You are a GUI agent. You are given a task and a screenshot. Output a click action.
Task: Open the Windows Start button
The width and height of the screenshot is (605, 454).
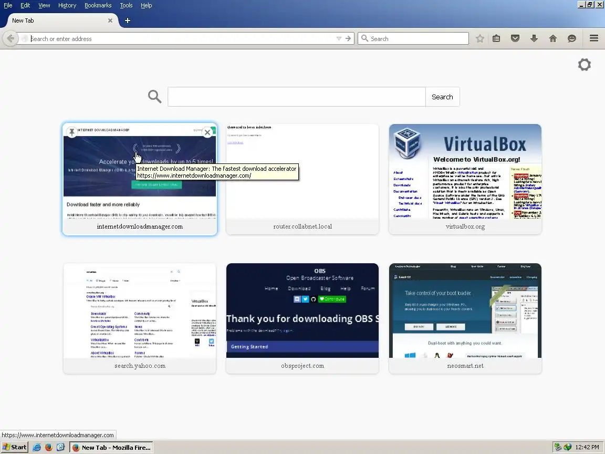click(x=14, y=447)
